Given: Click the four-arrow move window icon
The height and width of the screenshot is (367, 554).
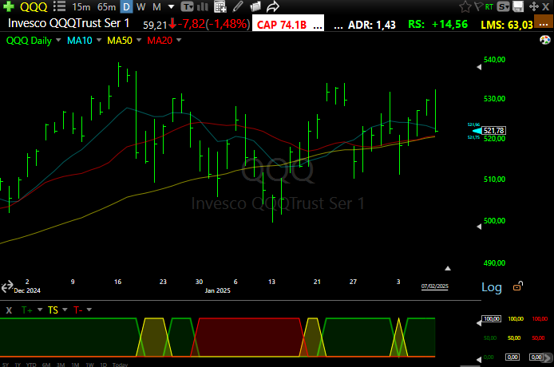Looking at the screenshot, I should pos(534,6).
